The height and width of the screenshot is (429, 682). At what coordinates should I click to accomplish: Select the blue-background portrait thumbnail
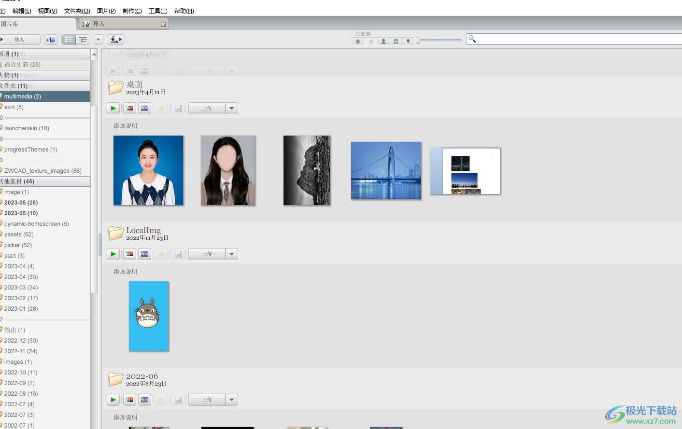(148, 170)
